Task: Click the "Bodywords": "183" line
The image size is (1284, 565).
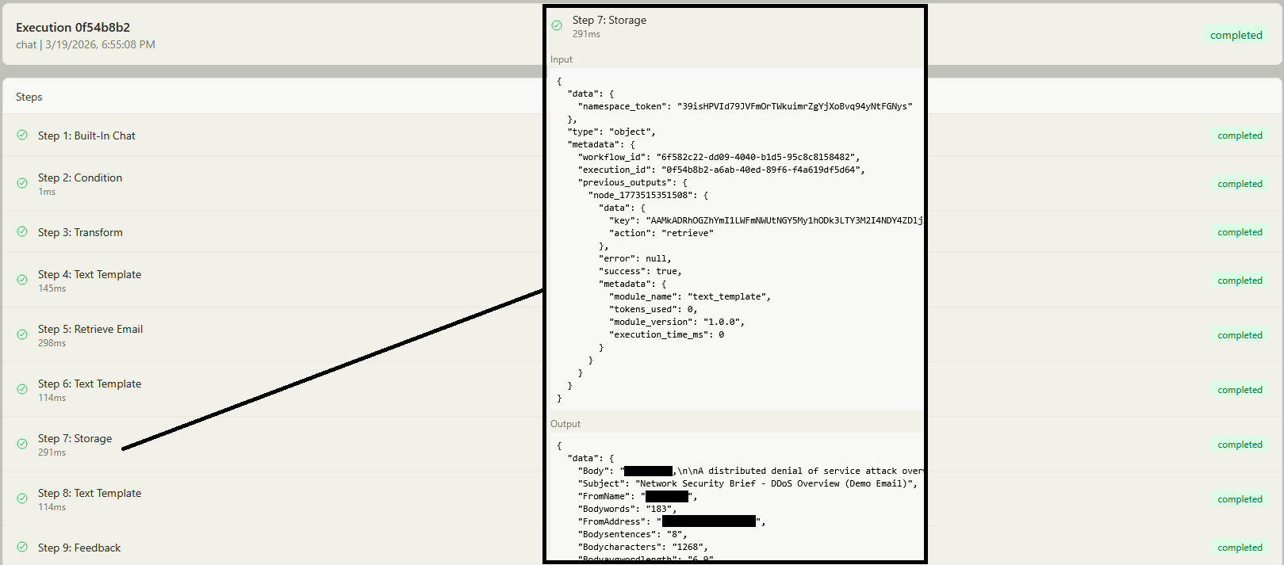Action: click(x=627, y=509)
